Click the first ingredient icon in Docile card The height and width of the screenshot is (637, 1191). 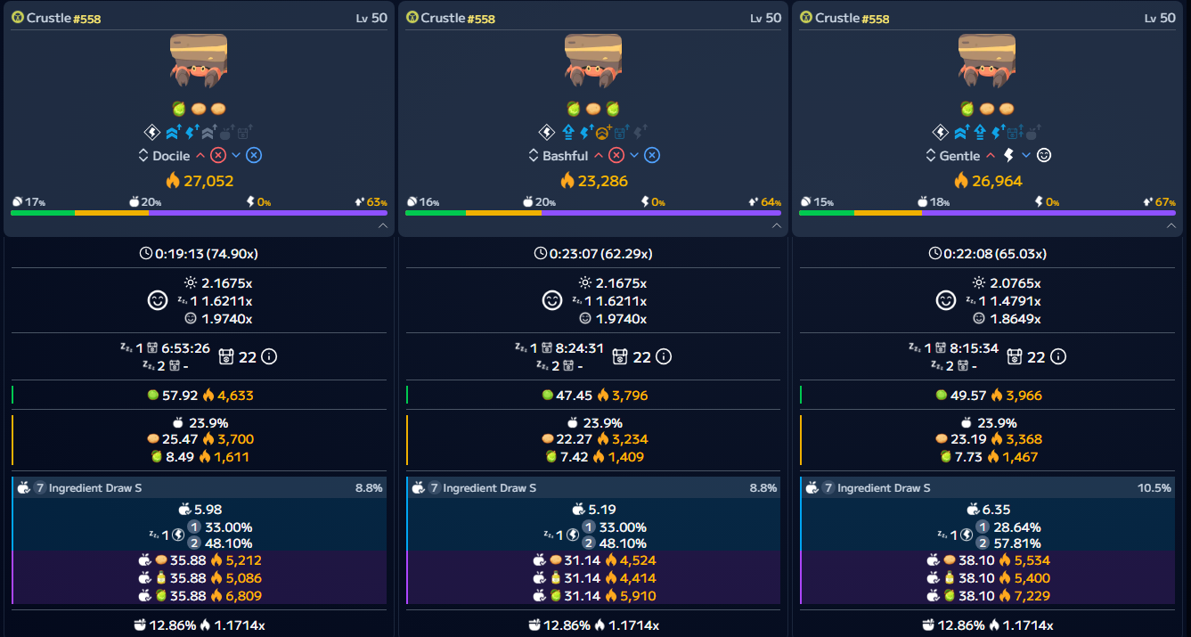pos(179,109)
